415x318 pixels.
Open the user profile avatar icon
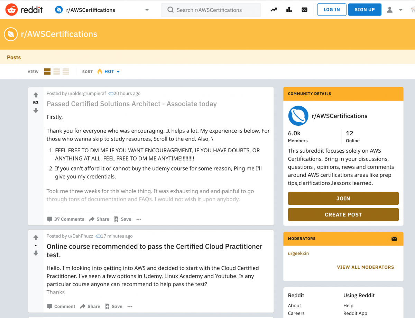point(389,9)
